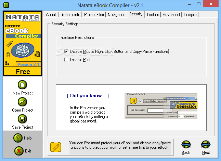The image size is (221, 161).
Task: Enable the Disable Print checkbox
Action: coord(66,60)
